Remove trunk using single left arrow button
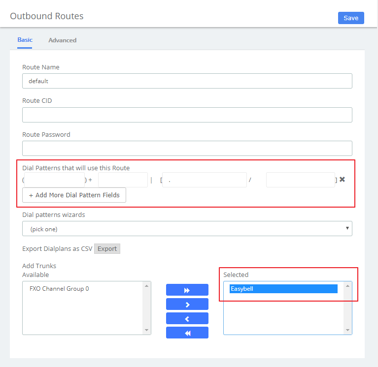The image size is (378, 367). pos(187,318)
